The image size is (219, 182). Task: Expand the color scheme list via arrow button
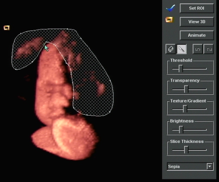[209, 166]
